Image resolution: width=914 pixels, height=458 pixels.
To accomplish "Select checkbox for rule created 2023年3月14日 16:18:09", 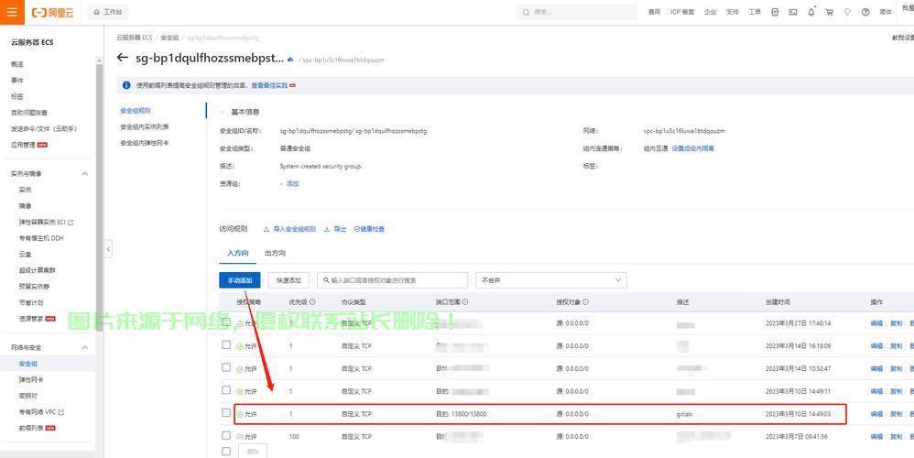I will tap(226, 345).
